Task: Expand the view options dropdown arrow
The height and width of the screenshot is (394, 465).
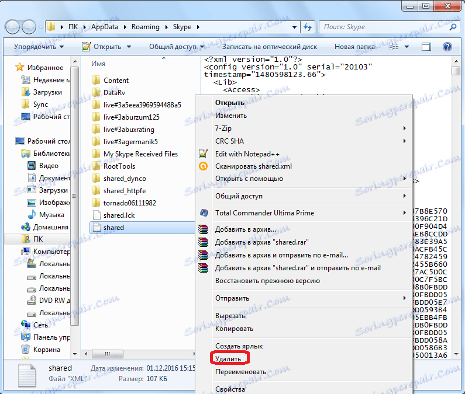Action: coord(407,47)
